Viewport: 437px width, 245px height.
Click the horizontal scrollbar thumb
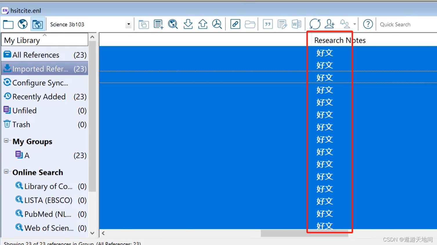tap(304, 233)
